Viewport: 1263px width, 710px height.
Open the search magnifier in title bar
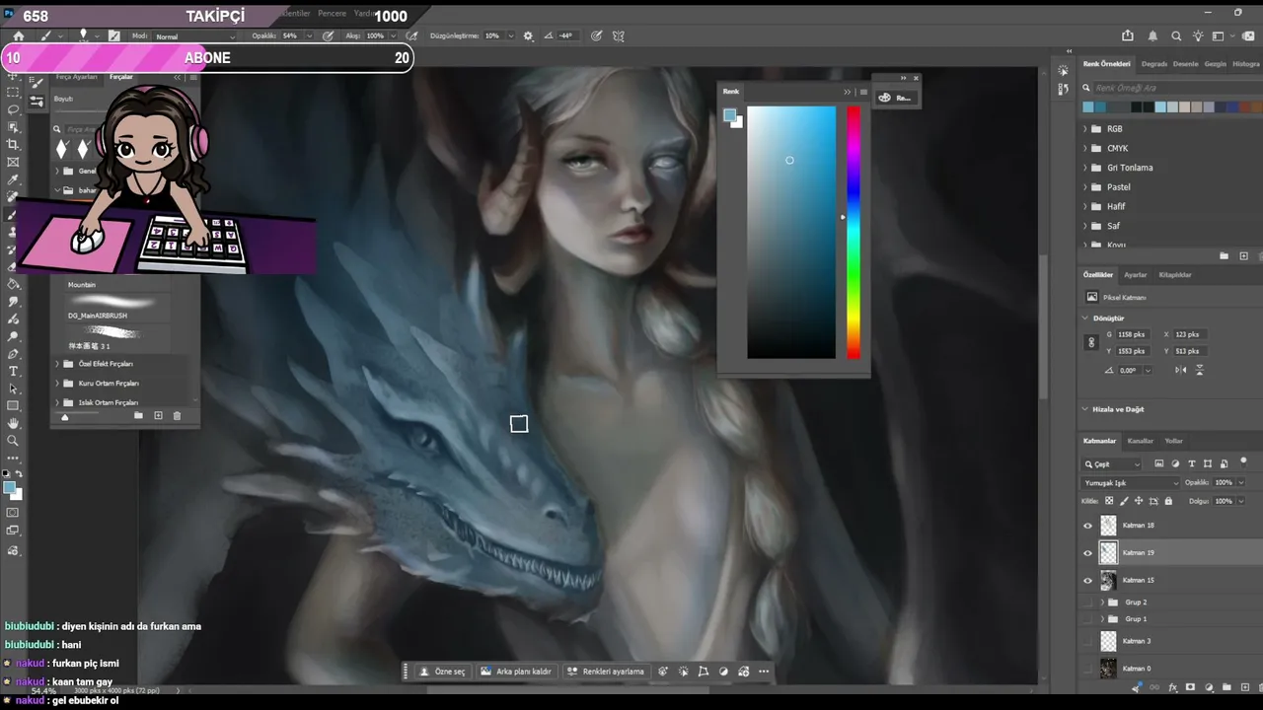(x=1176, y=35)
